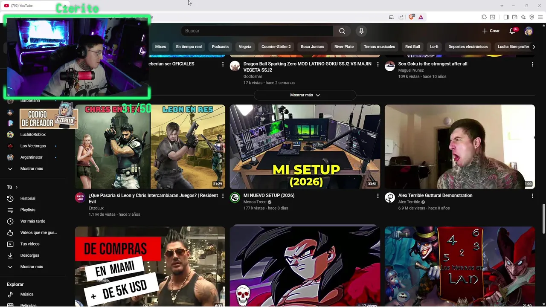Viewport: 546px width, 307px height.
Task: Open tab list dropdown chevron
Action: tap(502, 6)
